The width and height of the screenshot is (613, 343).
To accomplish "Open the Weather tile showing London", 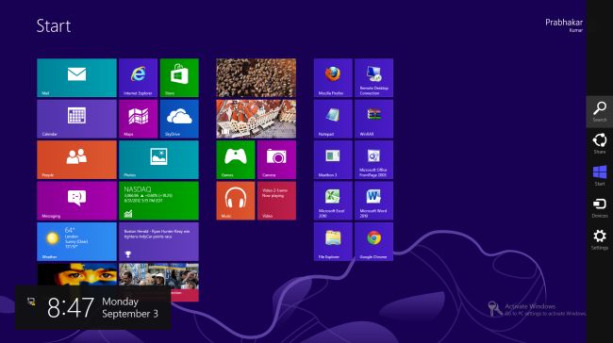I will click(x=76, y=242).
